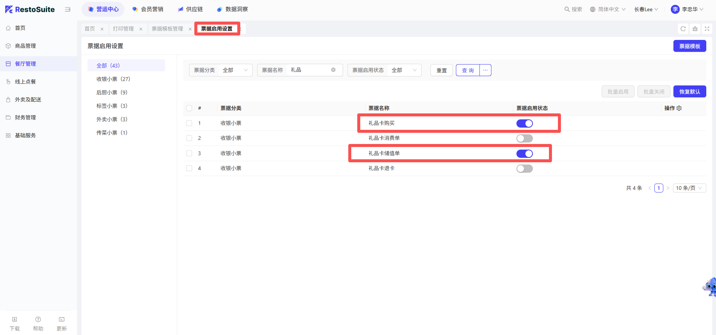Screen dimensions: 716x335
Task: Expand the 票据分类 dropdown
Action: [x=235, y=70]
